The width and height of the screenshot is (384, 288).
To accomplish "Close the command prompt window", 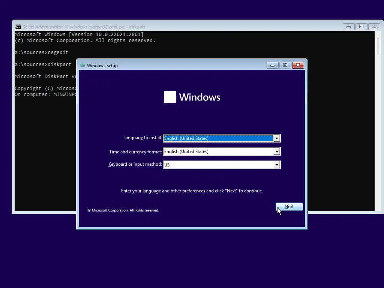I will click(x=374, y=27).
